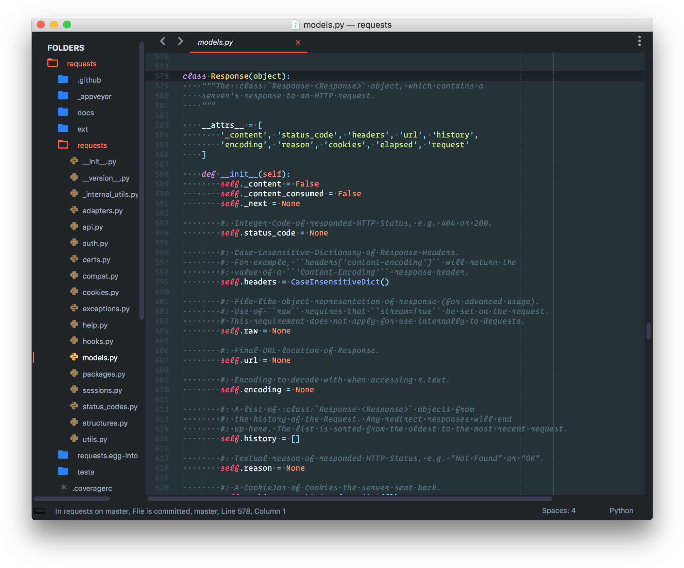684x568 pixels.
Task: Click the back navigation arrow
Action: tap(163, 41)
